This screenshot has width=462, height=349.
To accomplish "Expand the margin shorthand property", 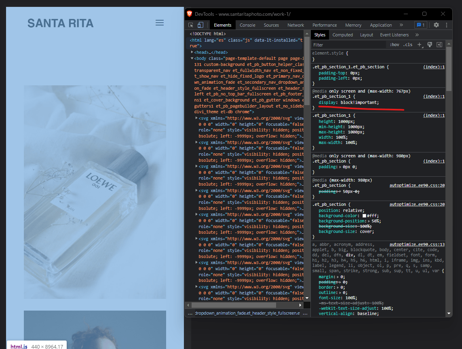I will click(x=338, y=277).
